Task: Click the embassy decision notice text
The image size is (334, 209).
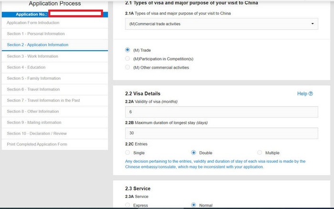Action: (x=215, y=164)
